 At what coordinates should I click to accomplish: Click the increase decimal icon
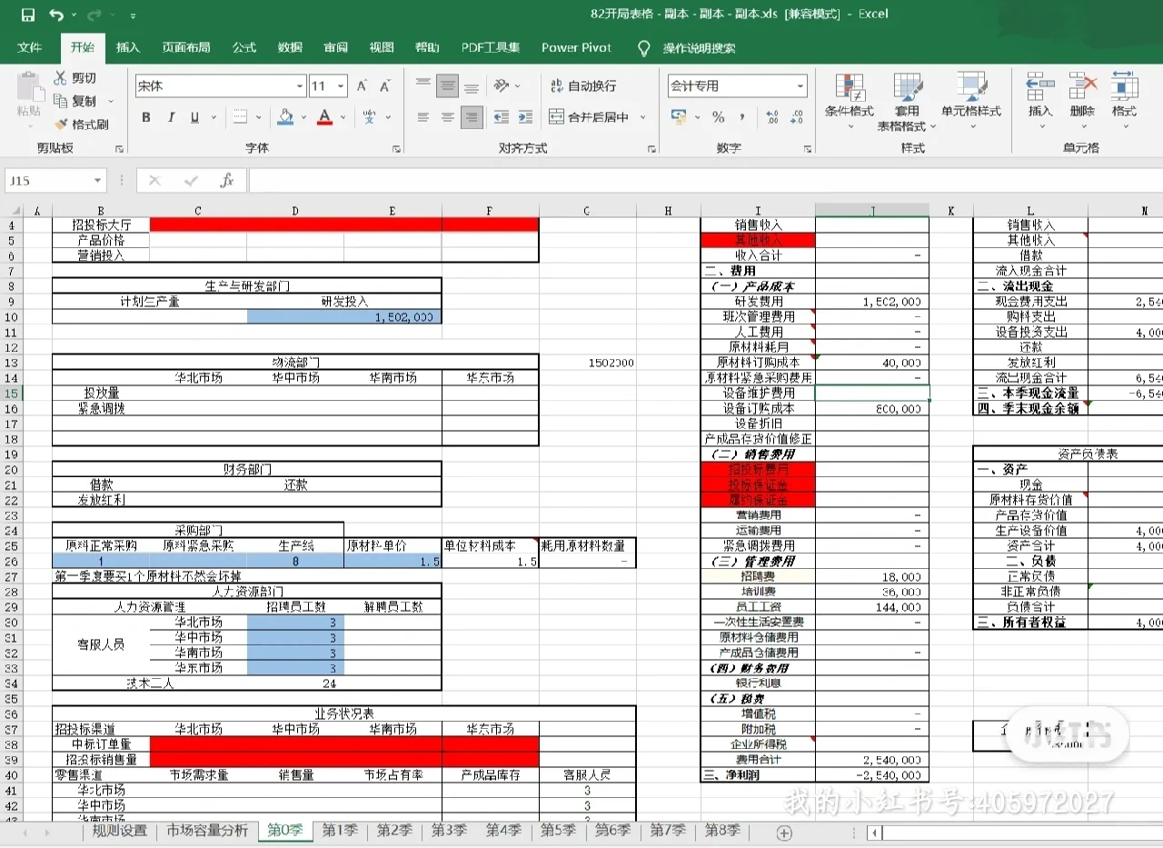coord(771,117)
